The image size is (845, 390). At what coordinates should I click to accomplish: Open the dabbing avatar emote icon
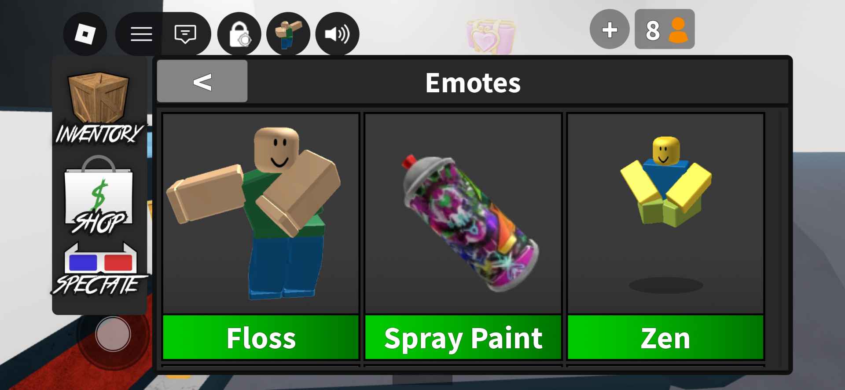tap(288, 34)
